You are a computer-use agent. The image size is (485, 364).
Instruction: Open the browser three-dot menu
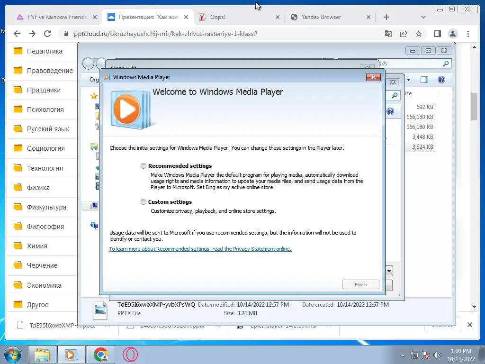[x=468, y=34]
